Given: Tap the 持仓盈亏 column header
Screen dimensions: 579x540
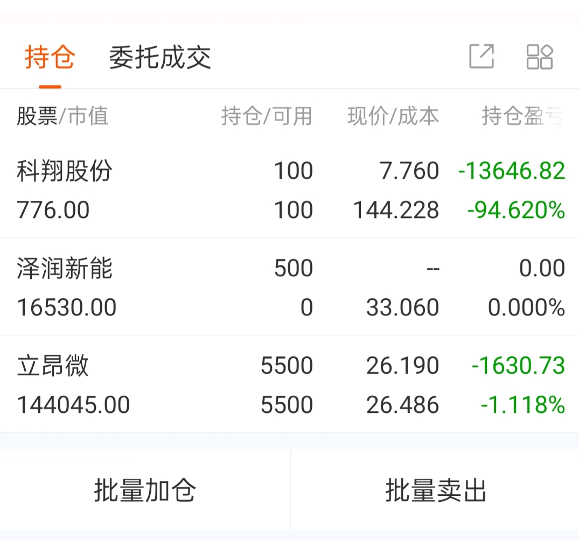Looking at the screenshot, I should click(x=522, y=116).
